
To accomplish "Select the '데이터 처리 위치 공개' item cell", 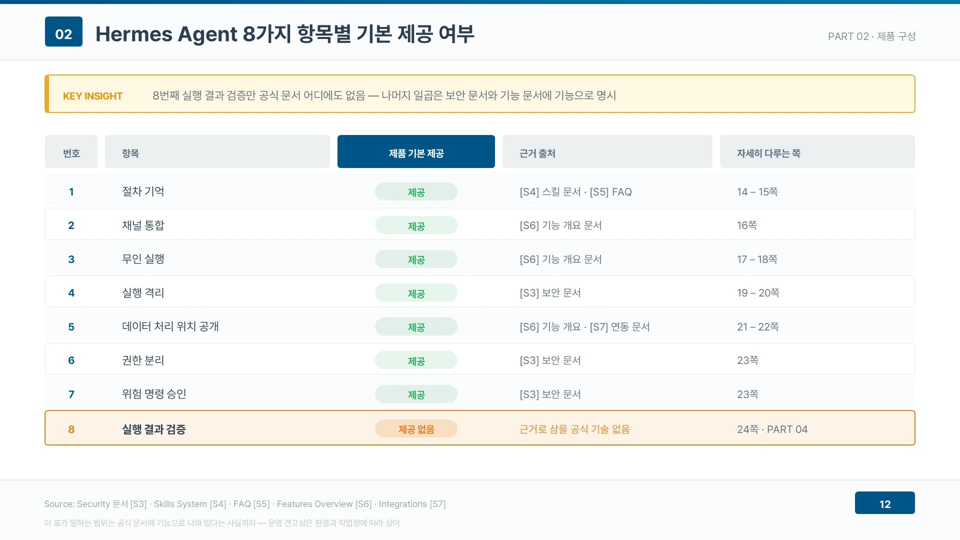I will pyautogui.click(x=170, y=326).
